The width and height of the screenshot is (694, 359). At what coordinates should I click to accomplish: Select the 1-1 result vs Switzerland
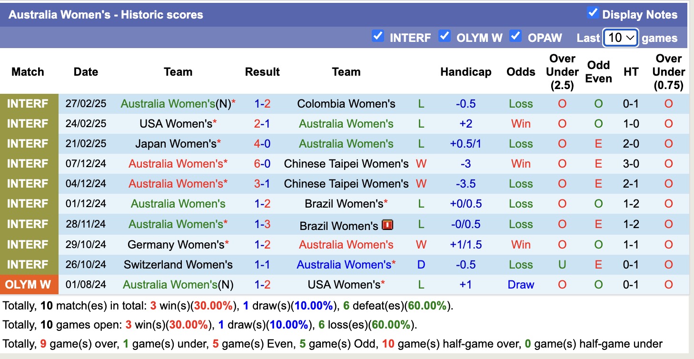262,265
